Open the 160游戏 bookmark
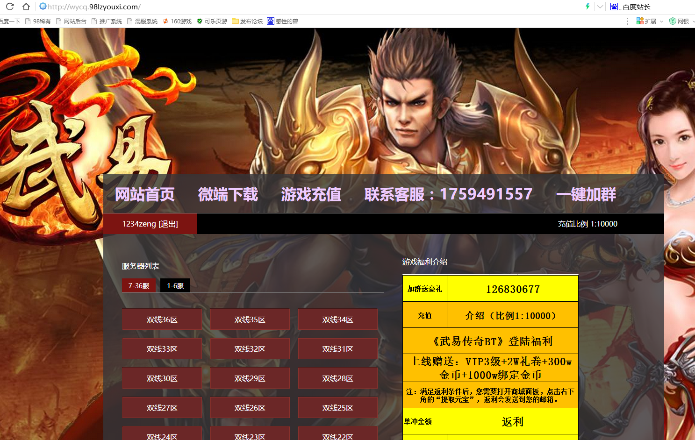Image resolution: width=695 pixels, height=440 pixels. [x=177, y=21]
